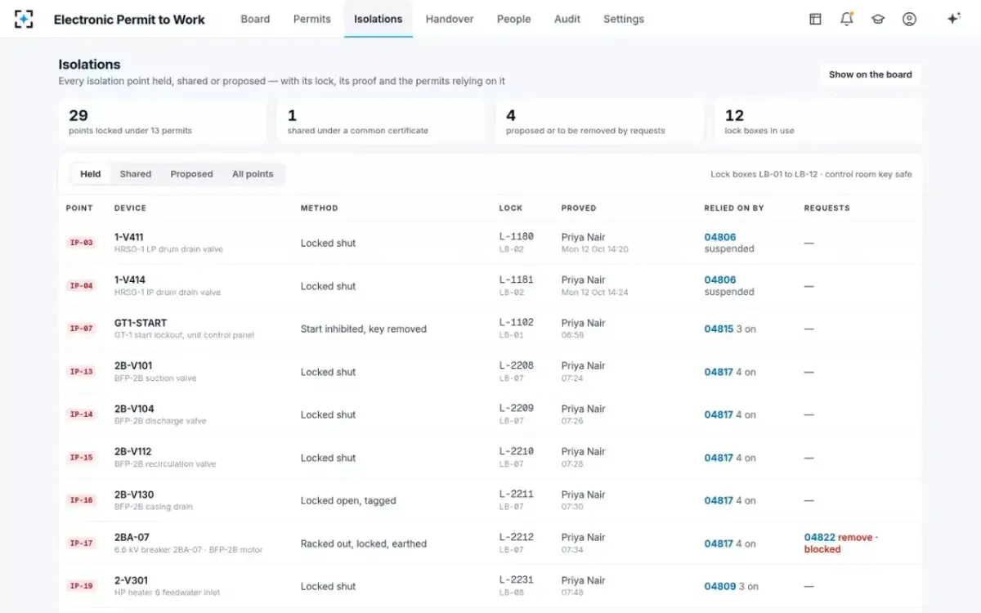Image resolution: width=981 pixels, height=613 pixels.
Task: Select the Held filter
Action: coord(91,174)
